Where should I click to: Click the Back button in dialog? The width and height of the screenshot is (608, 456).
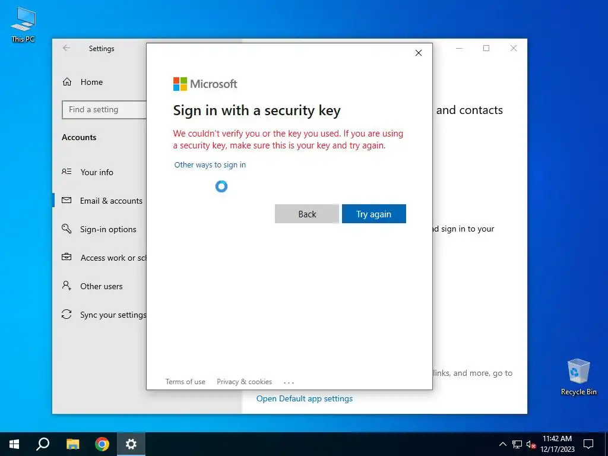coord(307,214)
